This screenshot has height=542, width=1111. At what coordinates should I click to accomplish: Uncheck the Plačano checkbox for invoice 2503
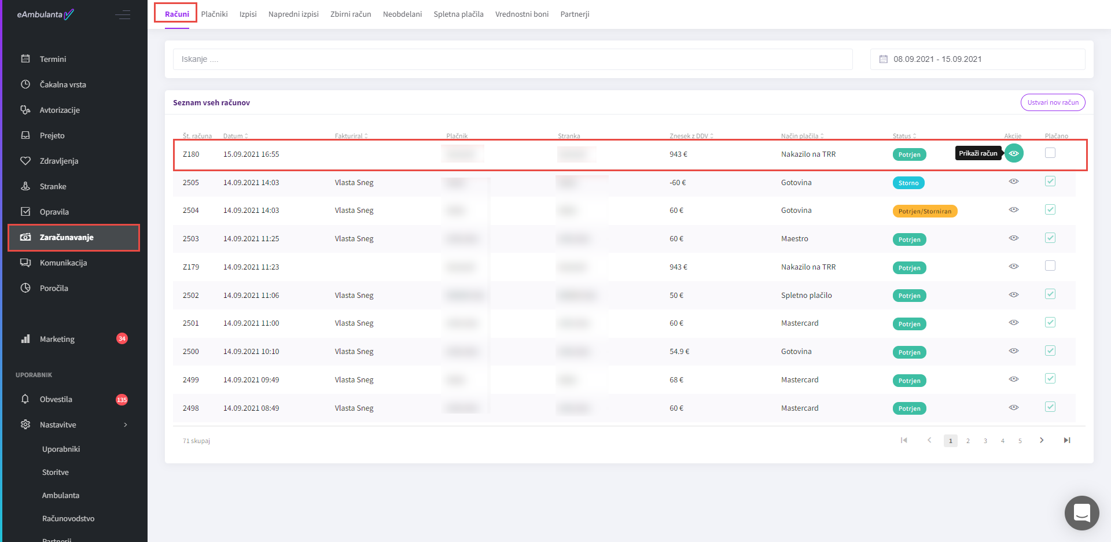[x=1050, y=238]
